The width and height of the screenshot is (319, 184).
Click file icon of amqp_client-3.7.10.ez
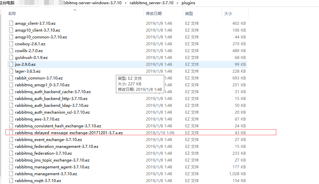11,23
